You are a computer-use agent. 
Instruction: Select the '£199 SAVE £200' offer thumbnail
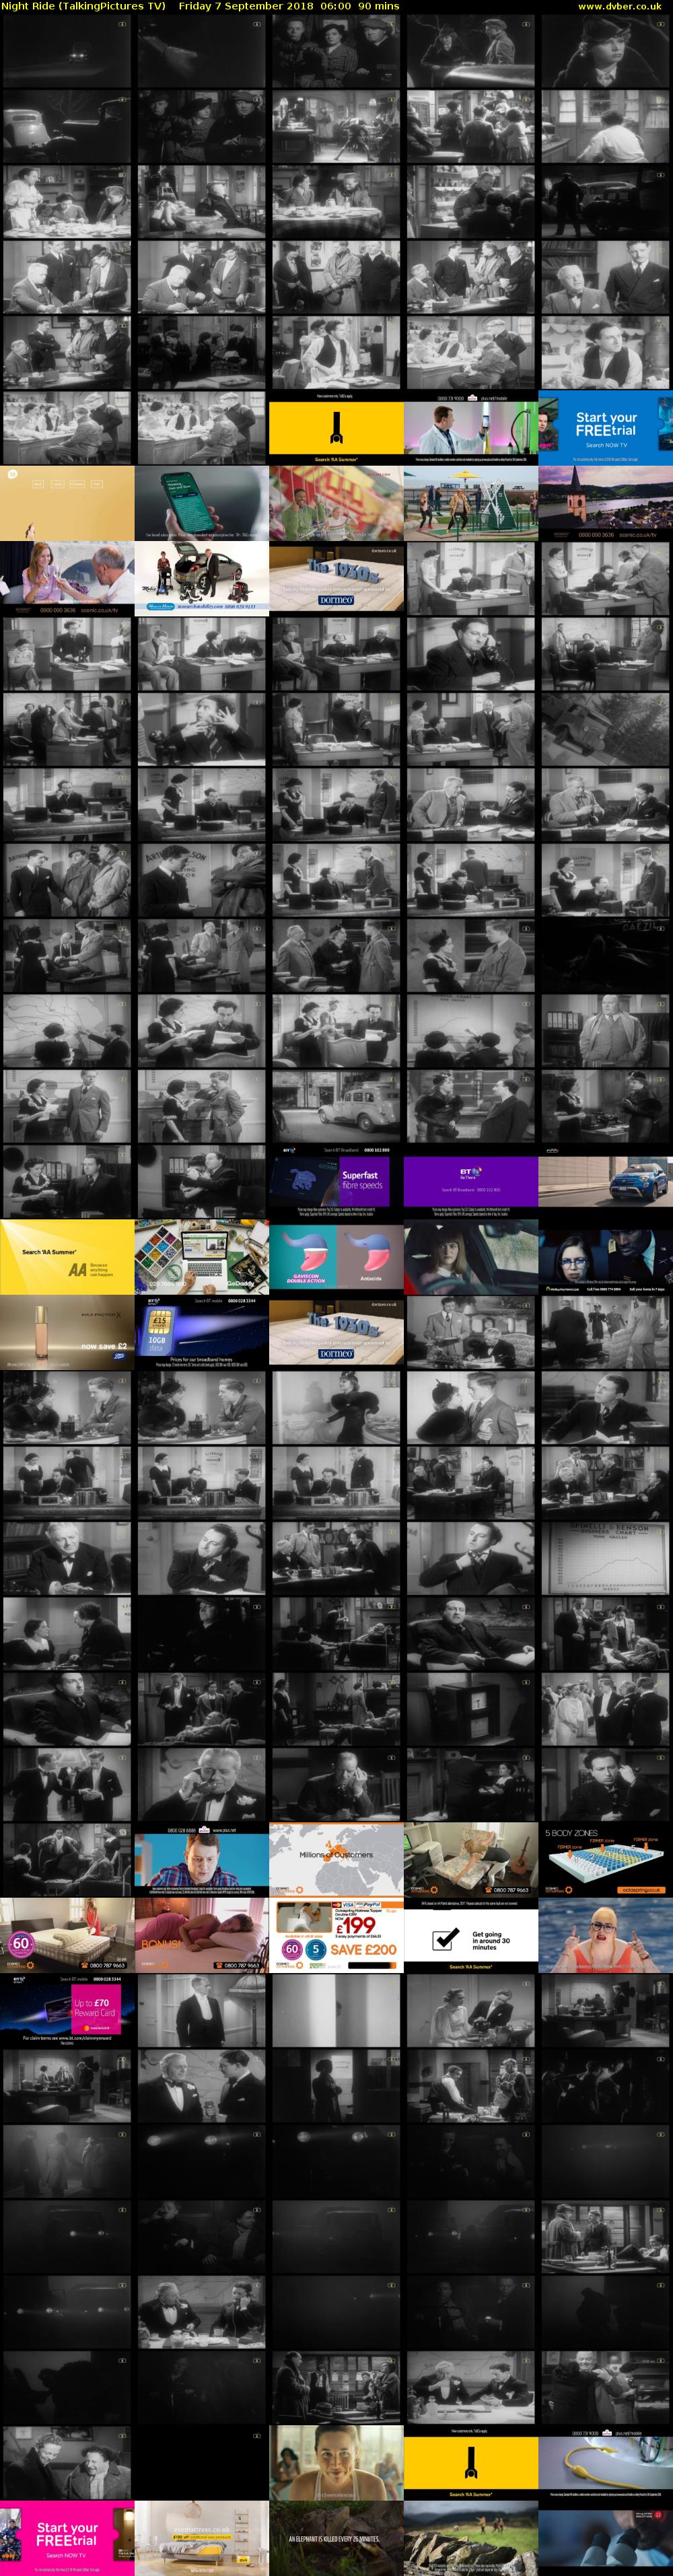[x=336, y=1935]
